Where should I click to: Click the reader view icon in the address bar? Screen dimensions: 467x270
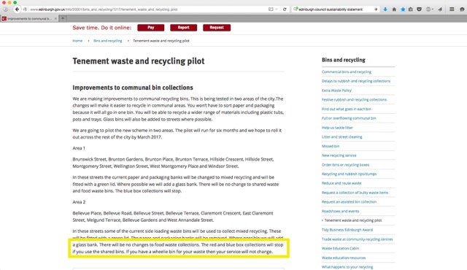(271, 9)
